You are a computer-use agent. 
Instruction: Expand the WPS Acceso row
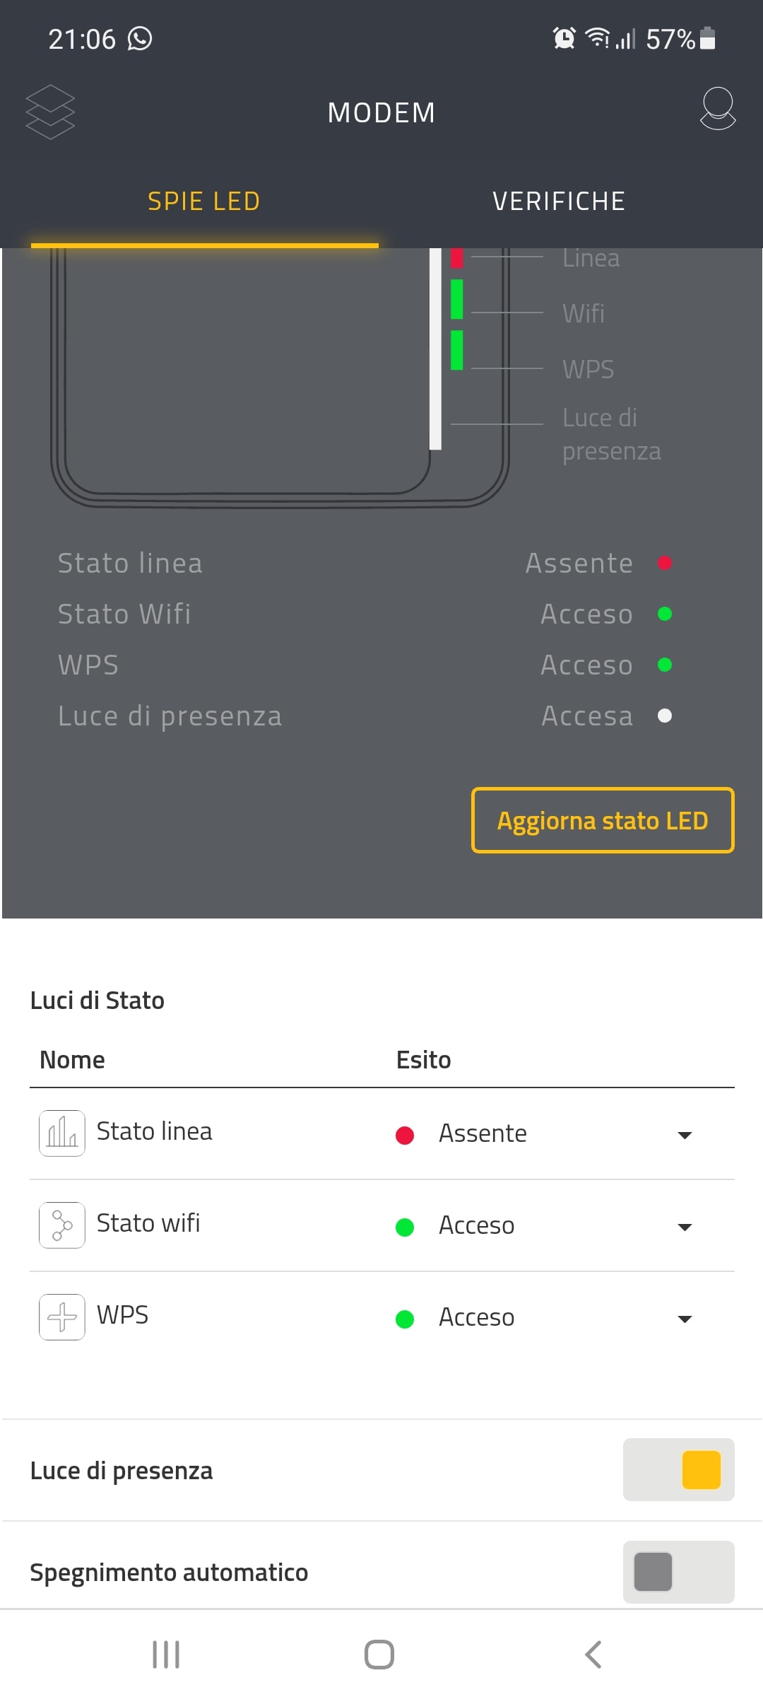(684, 1319)
